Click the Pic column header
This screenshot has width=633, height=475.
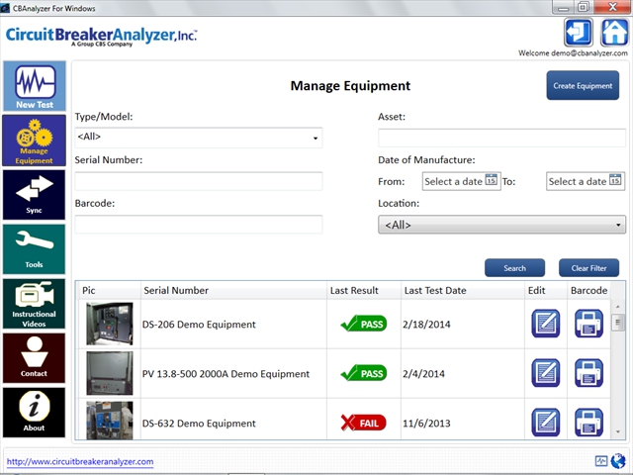pyautogui.click(x=108, y=290)
